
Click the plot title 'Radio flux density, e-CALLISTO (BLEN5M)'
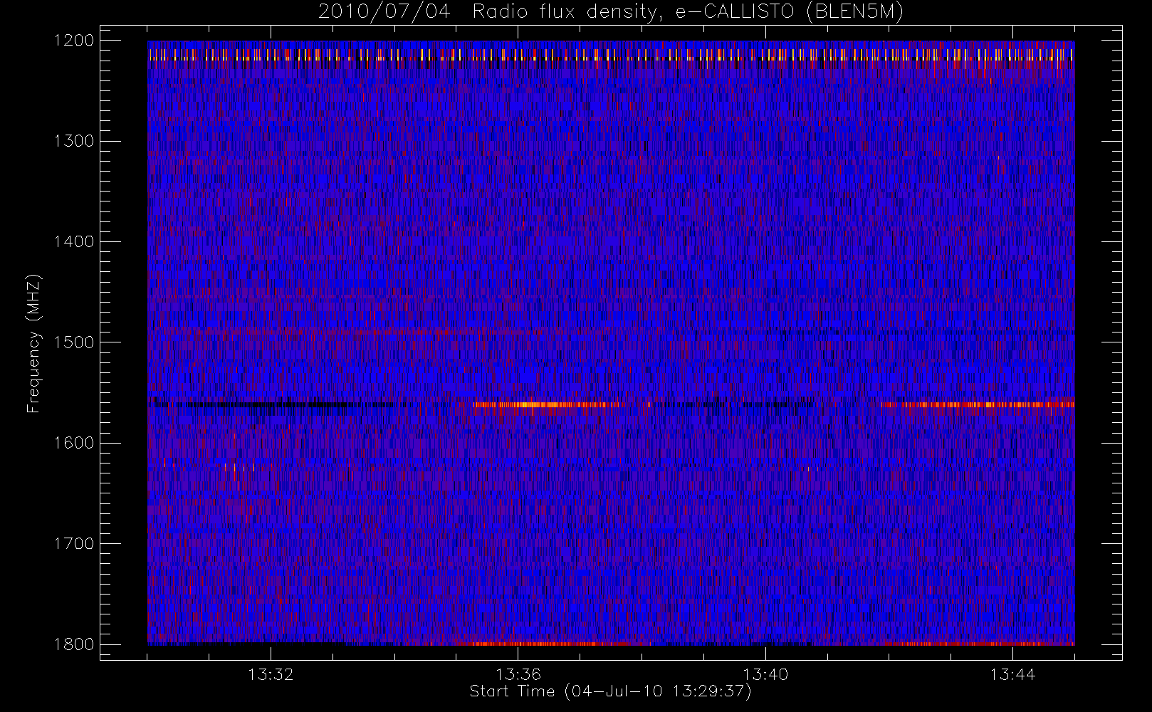click(688, 12)
